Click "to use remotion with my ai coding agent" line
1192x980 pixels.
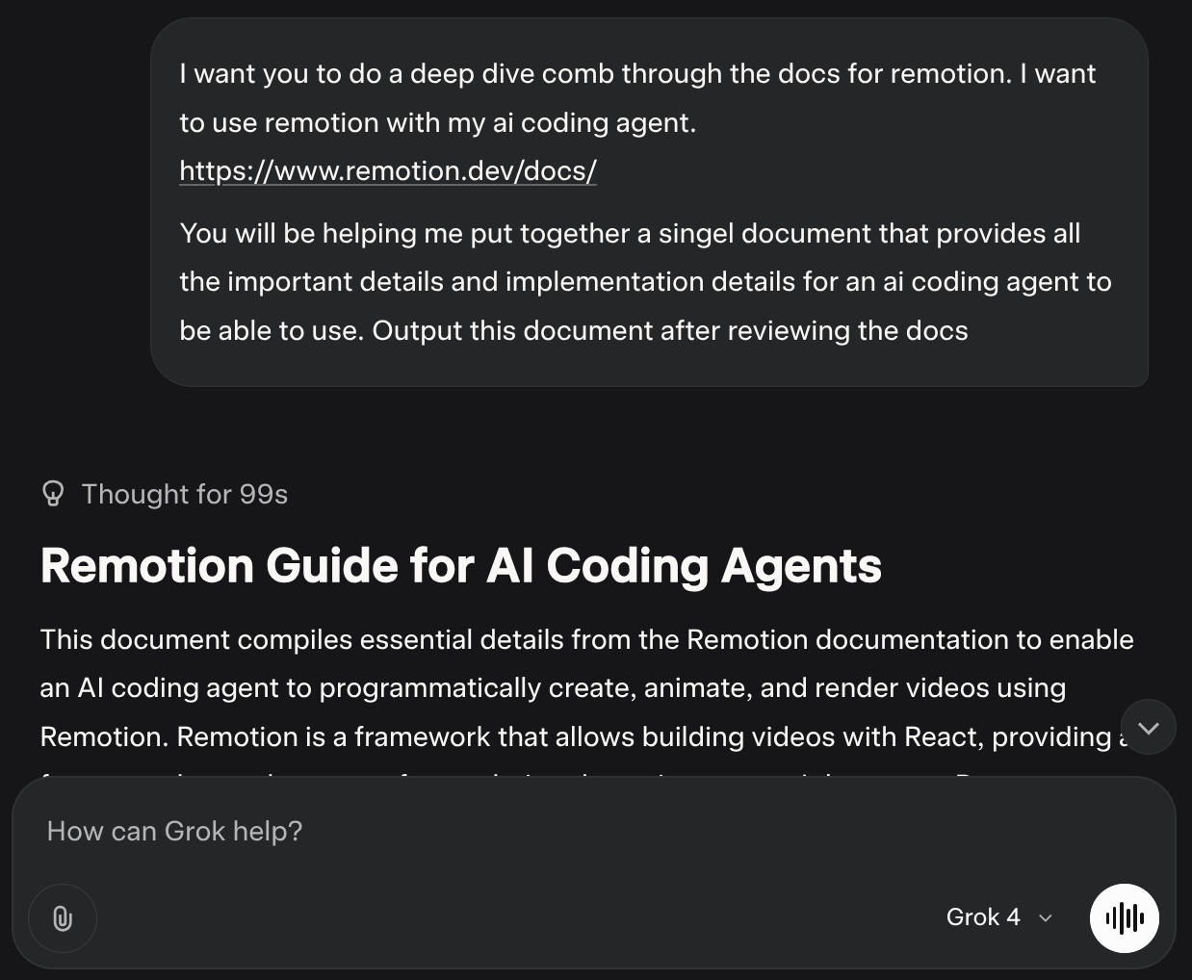pos(437,123)
